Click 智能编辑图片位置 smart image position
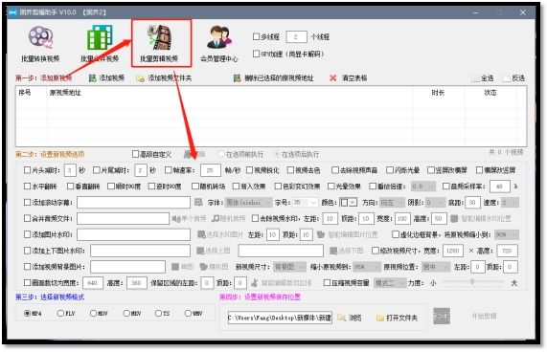Image resolution: width=547 pixels, height=352 pixels. (x=348, y=234)
